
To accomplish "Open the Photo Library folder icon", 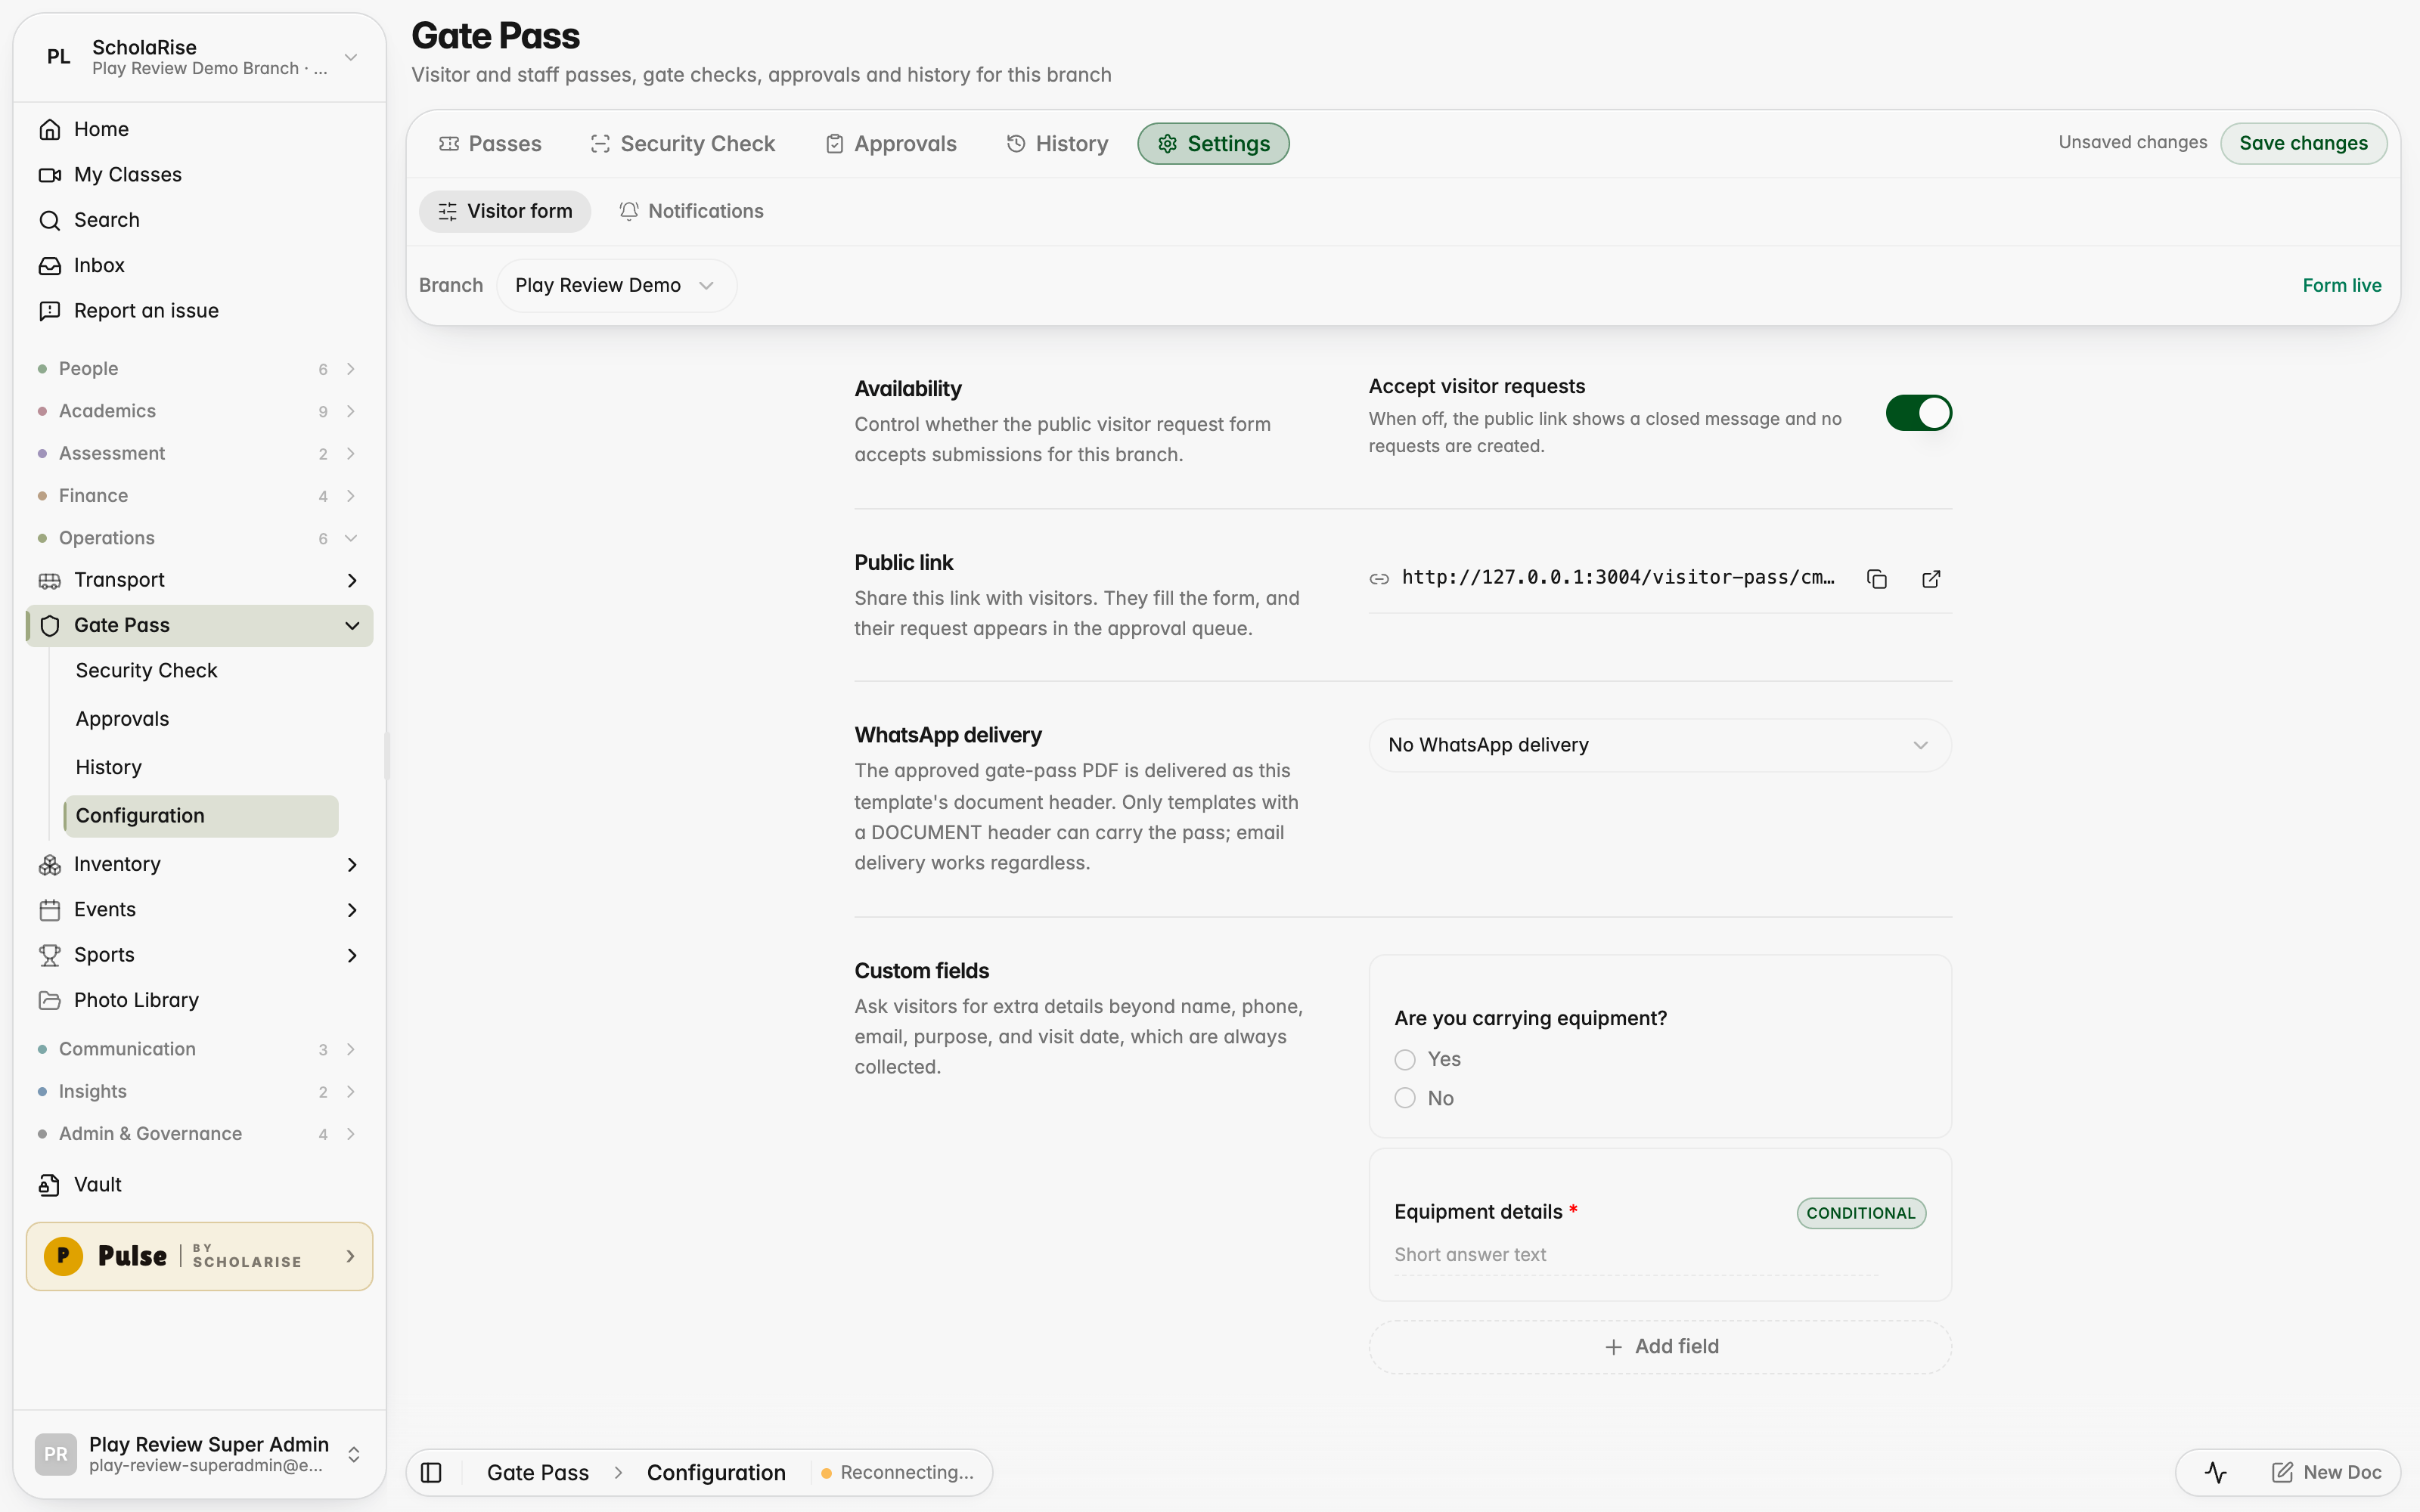I will click(x=50, y=1000).
